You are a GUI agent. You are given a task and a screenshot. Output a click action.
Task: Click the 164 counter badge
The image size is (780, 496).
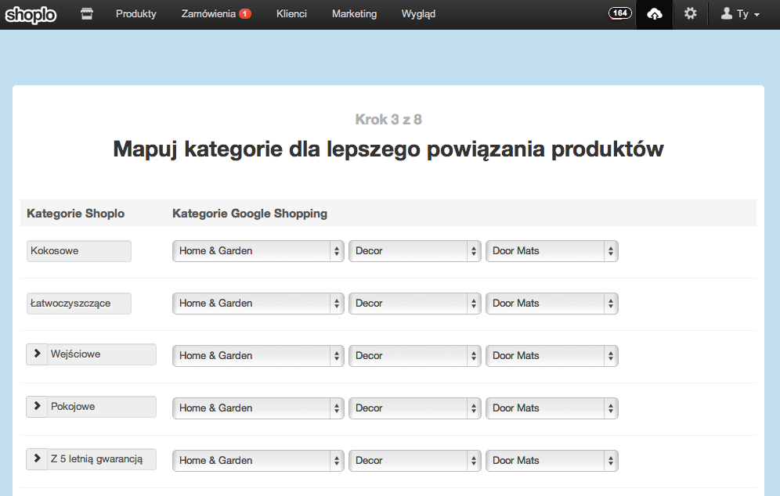pyautogui.click(x=619, y=13)
